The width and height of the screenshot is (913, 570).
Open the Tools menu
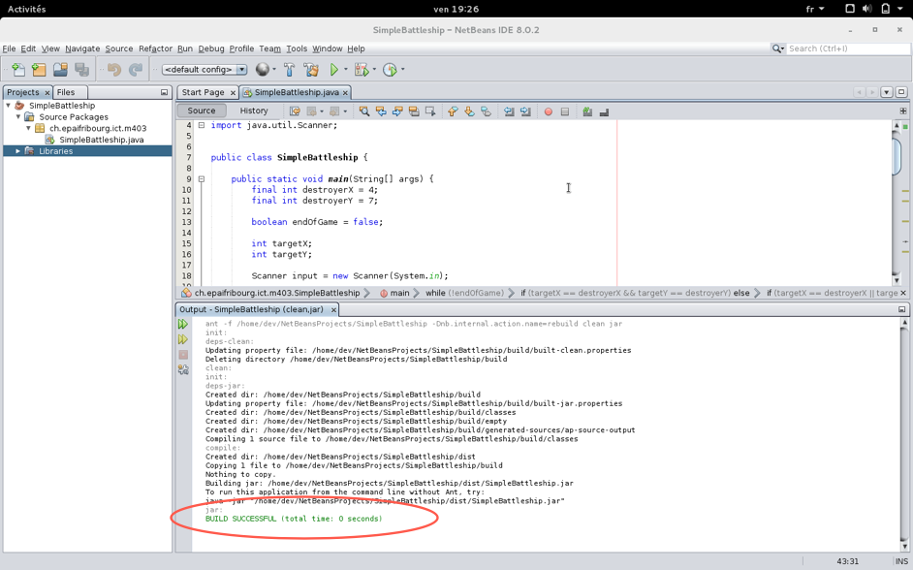pyautogui.click(x=297, y=48)
